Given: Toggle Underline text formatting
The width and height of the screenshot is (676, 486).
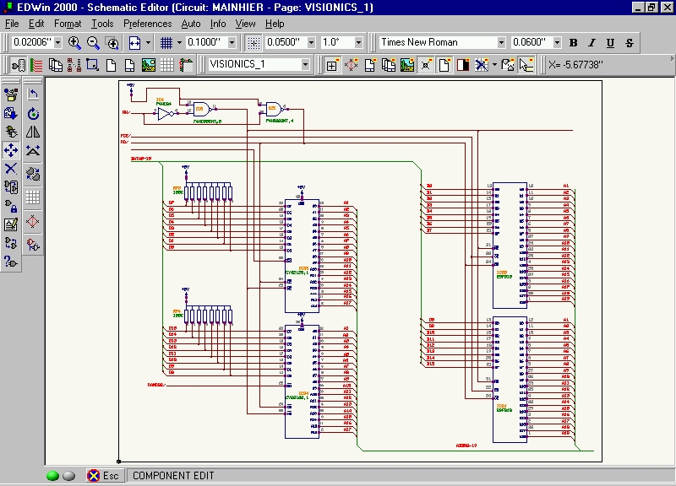Looking at the screenshot, I should point(610,43).
